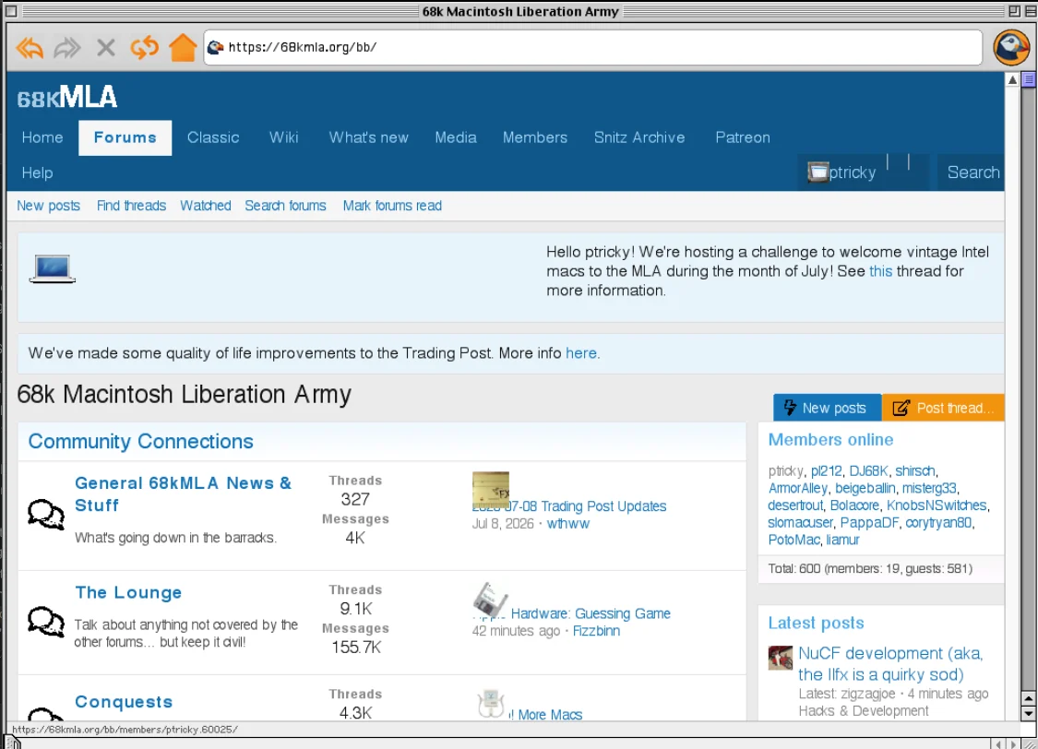The width and height of the screenshot is (1038, 749).
Task: Click the forward navigation arrow
Action: point(67,48)
